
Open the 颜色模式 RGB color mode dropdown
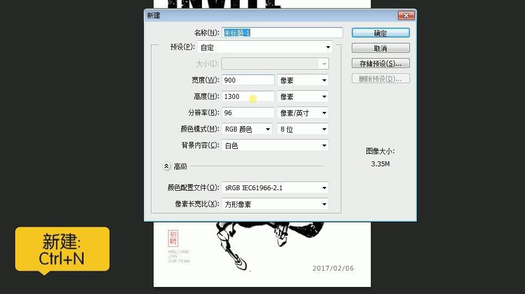click(247, 129)
